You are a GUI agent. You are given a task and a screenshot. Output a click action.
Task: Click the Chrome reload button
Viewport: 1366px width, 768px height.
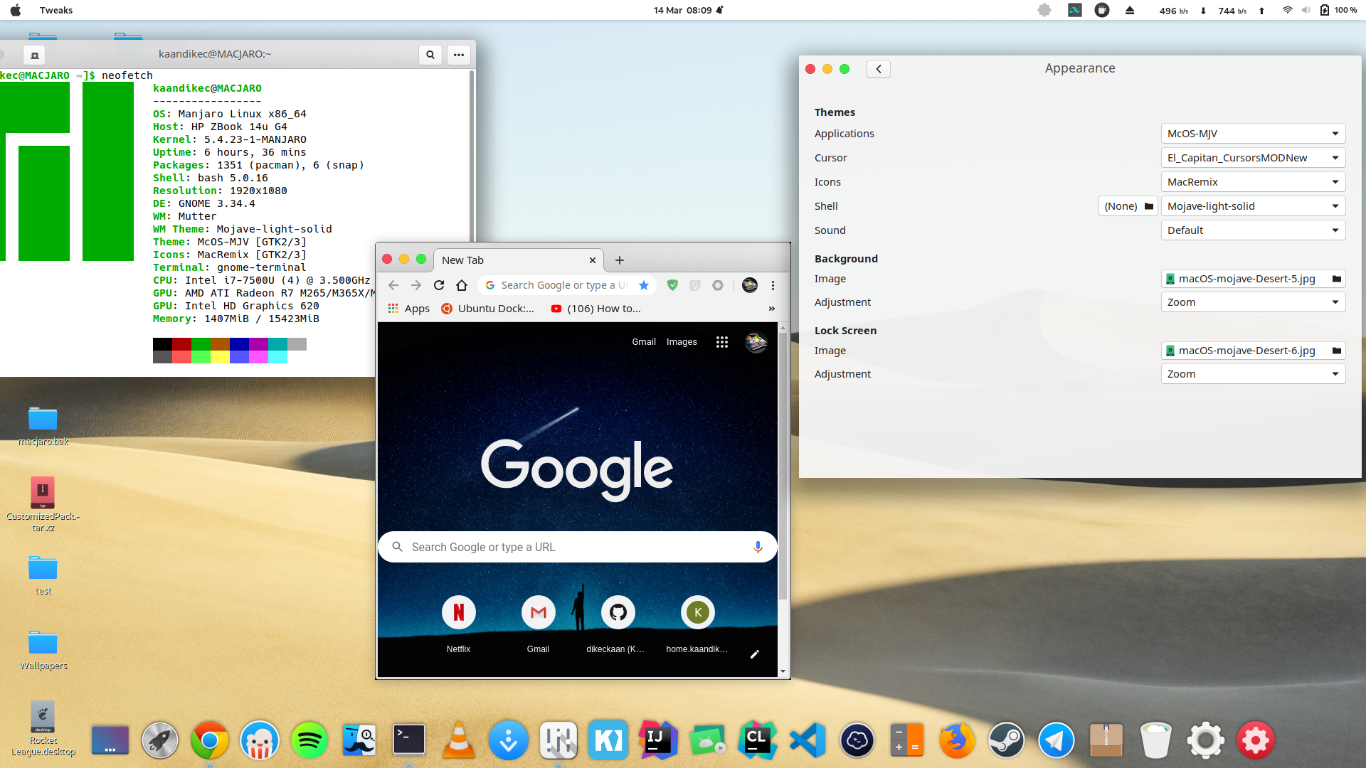coord(439,285)
